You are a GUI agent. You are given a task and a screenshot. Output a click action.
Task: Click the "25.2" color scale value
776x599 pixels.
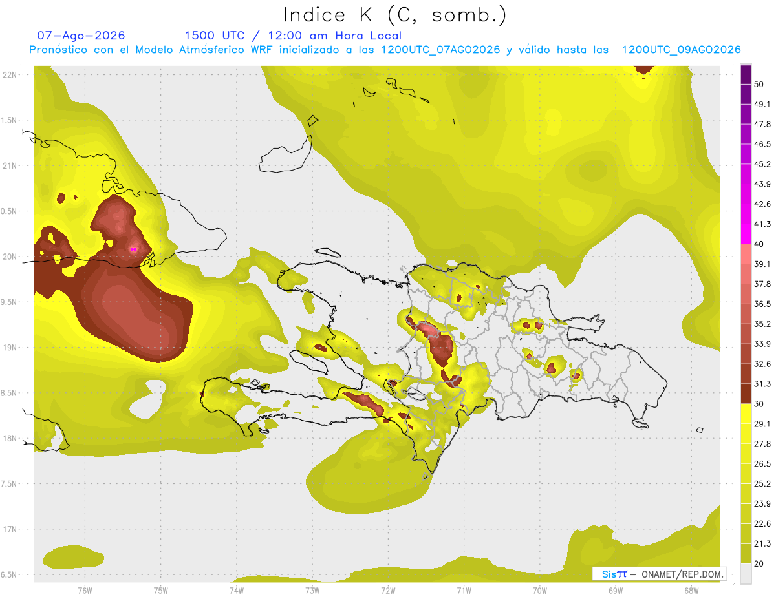(762, 483)
